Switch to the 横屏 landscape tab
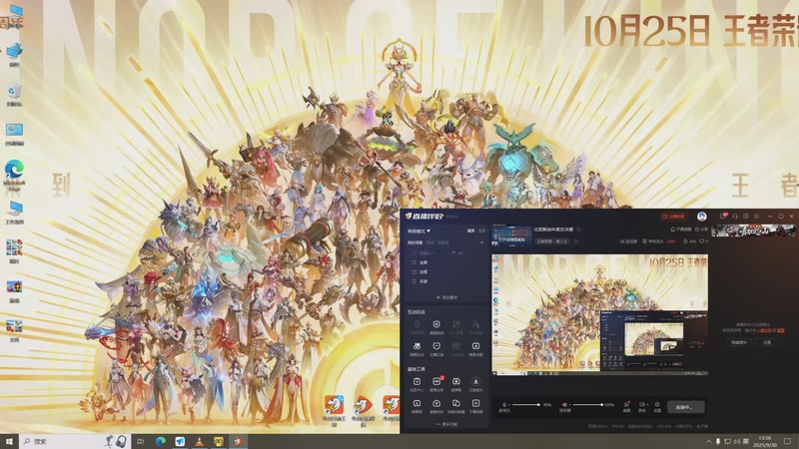Screen dimensions: 799x449 (470, 231)
